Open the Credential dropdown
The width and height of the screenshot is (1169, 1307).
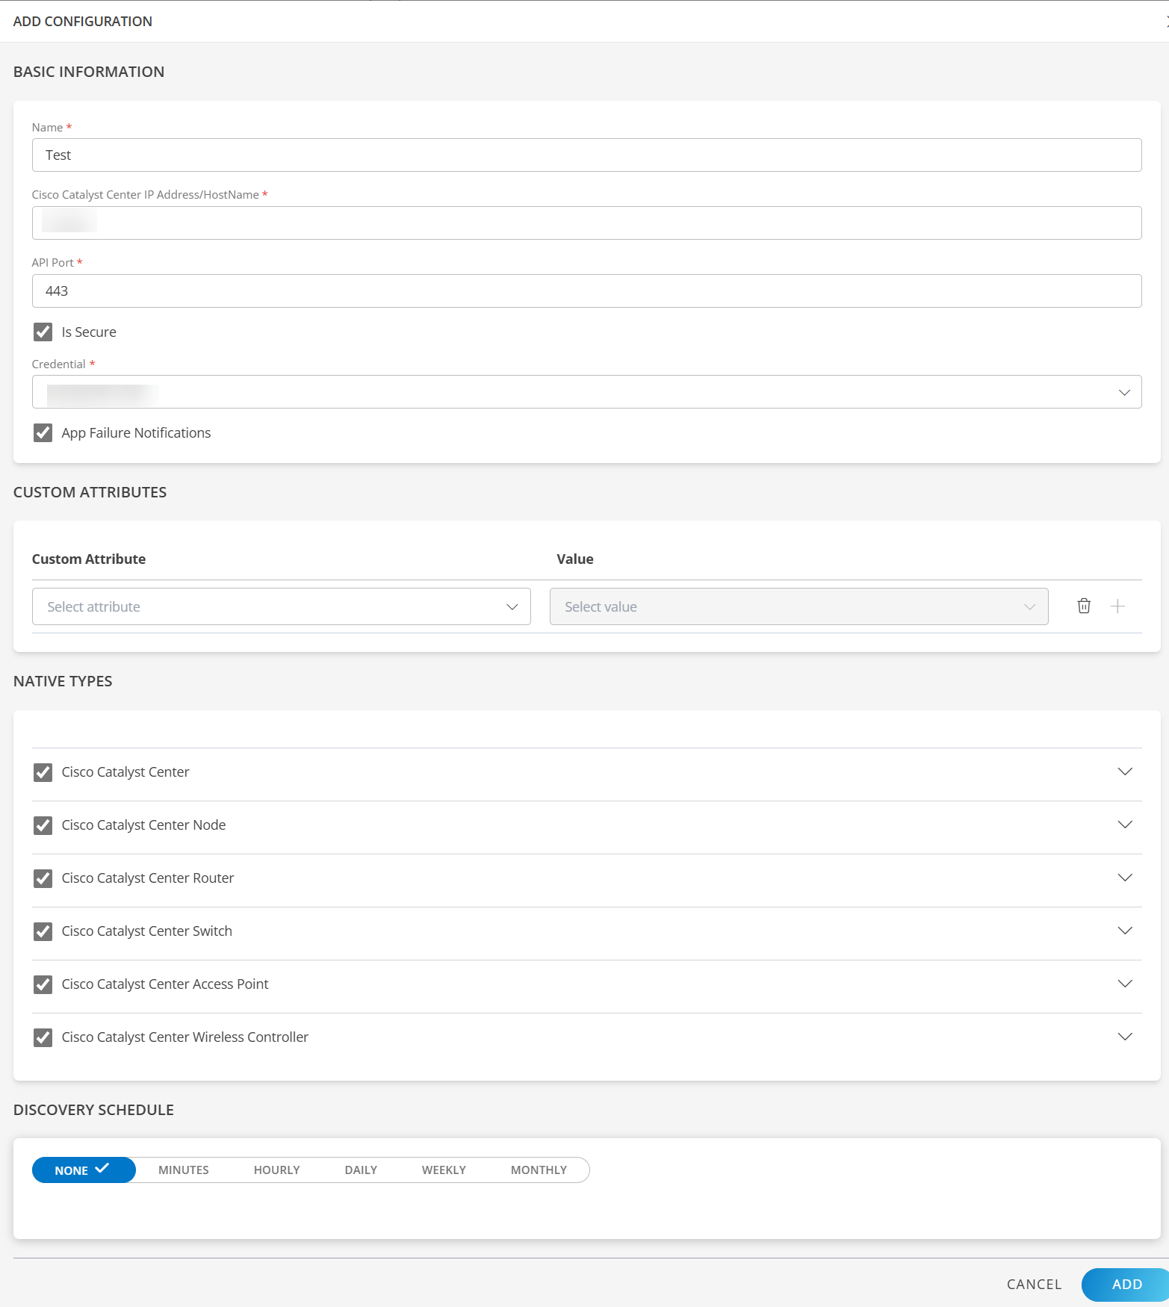(586, 392)
